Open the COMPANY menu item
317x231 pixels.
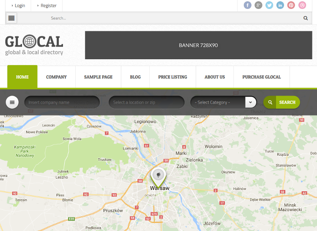pos(56,77)
